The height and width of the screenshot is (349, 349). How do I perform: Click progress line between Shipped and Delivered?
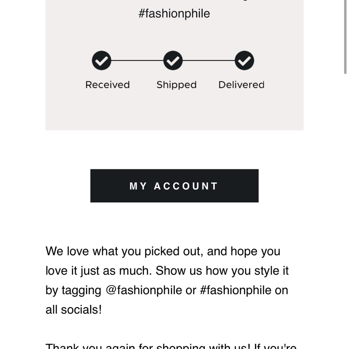tap(209, 60)
